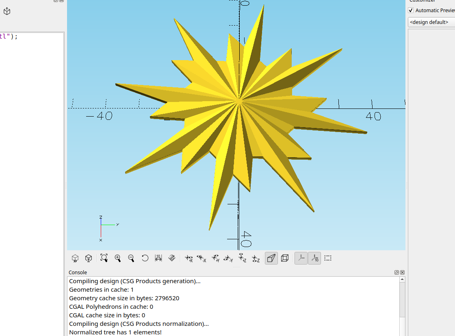Click 'Normalized tree has 1 elements!' line
455x336 pixels.
click(x=115, y=332)
